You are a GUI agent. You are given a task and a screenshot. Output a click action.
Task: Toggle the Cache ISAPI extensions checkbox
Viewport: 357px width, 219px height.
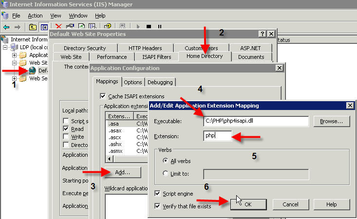pyautogui.click(x=103, y=96)
